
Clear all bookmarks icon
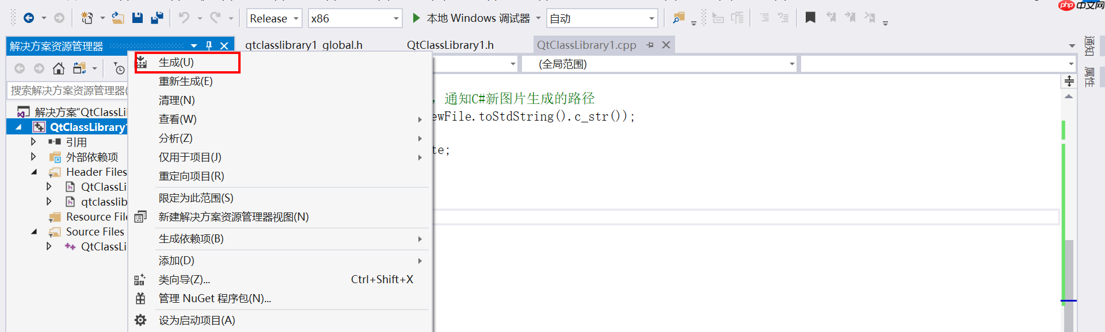[x=870, y=18]
